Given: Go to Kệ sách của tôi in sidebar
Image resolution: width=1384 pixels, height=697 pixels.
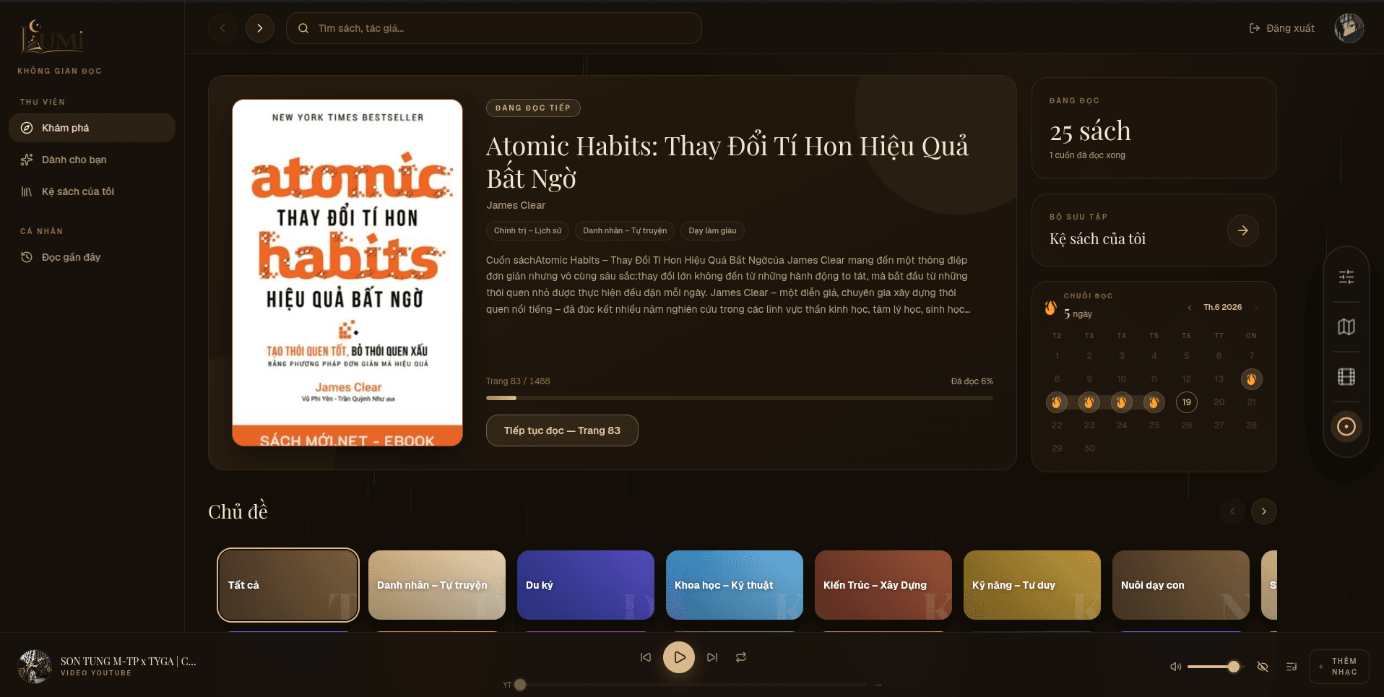Looking at the screenshot, I should coord(92,191).
